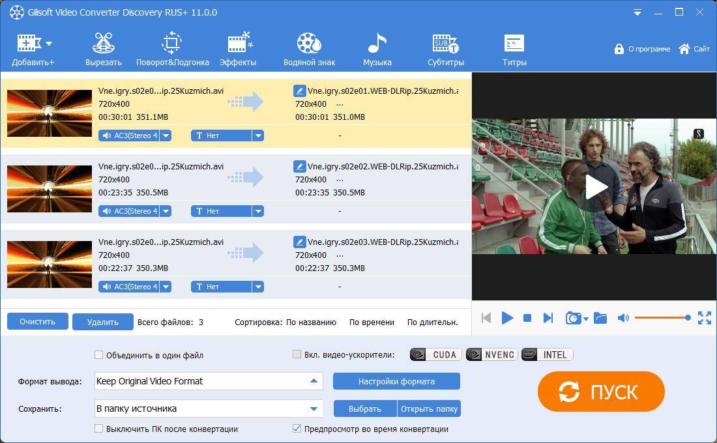Enable Объединить в один файл checkbox
The image size is (717, 443).
point(98,355)
